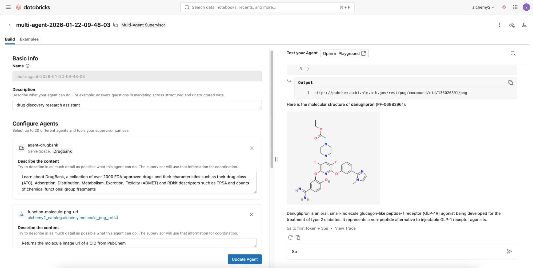Click the danugliprom molecule structure image
This screenshot has width=533, height=268.
coord(333,158)
